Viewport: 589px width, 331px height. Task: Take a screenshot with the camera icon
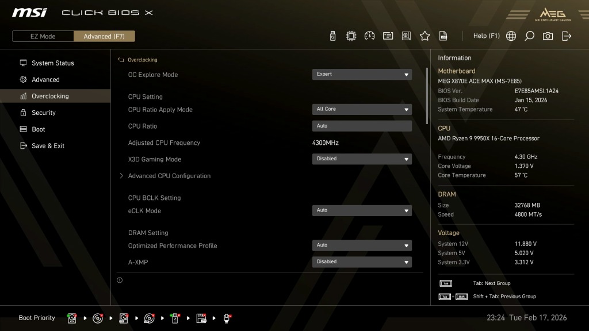coord(548,36)
